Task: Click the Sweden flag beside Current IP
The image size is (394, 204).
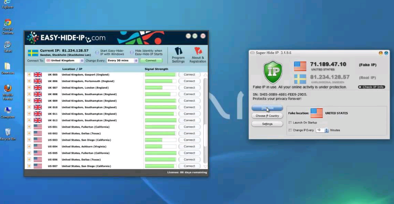Action: coord(33,53)
